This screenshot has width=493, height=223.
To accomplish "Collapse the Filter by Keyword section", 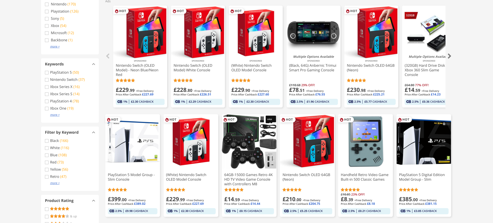I will [93, 132].
